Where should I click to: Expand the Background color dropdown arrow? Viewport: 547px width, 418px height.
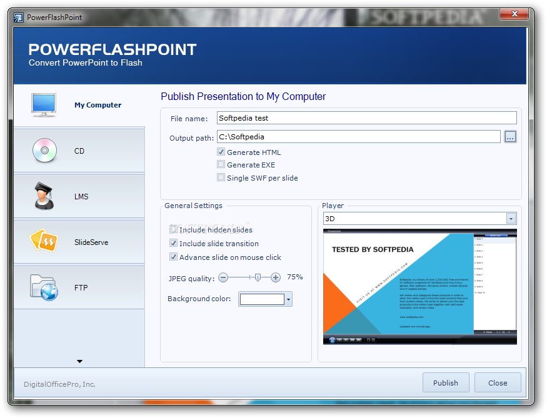pos(288,299)
